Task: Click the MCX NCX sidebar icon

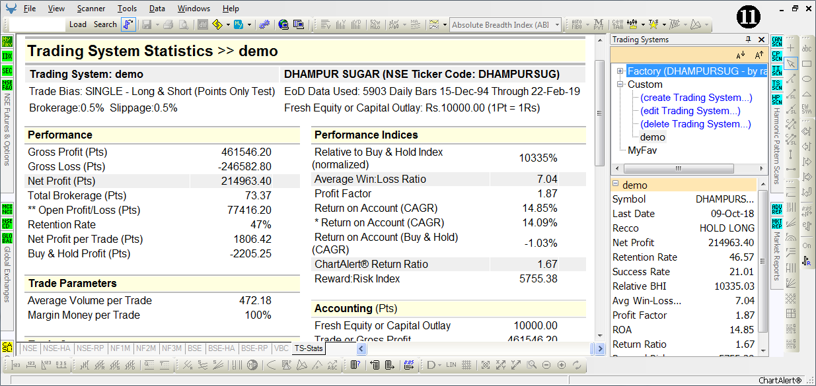Action: [x=7, y=209]
